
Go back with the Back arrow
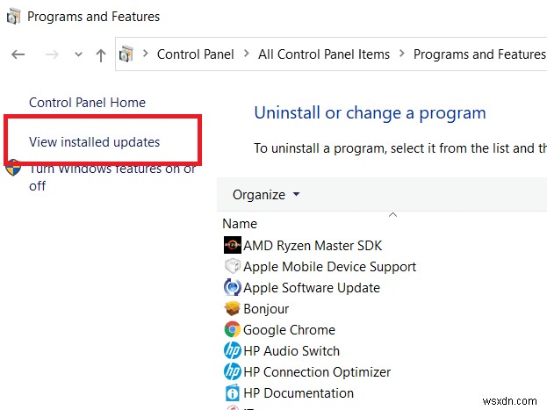click(x=18, y=54)
